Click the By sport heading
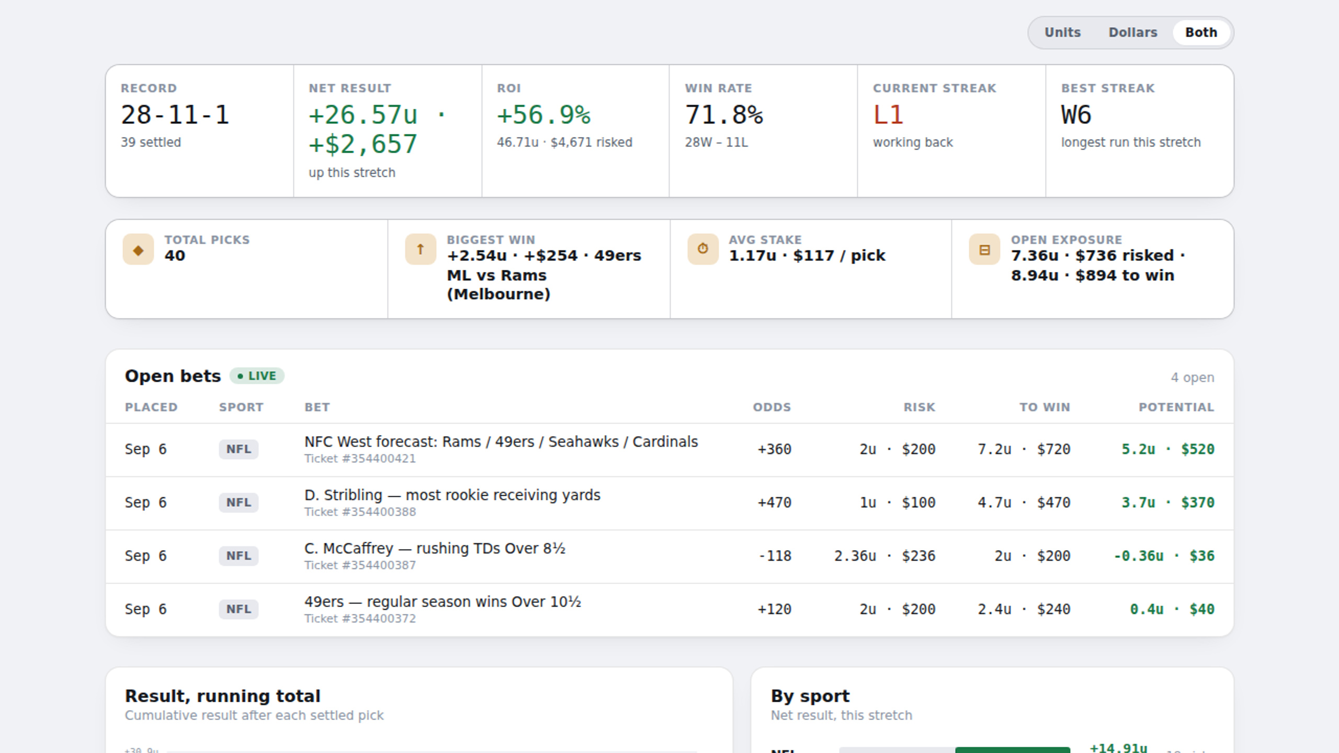Image resolution: width=1339 pixels, height=753 pixels. (x=810, y=696)
